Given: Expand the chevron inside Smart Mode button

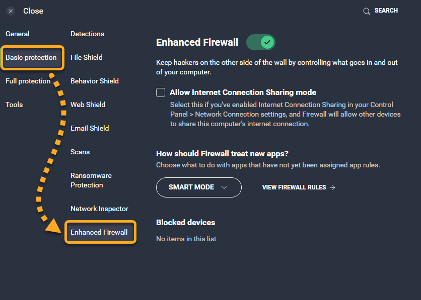Looking at the screenshot, I should [224, 187].
